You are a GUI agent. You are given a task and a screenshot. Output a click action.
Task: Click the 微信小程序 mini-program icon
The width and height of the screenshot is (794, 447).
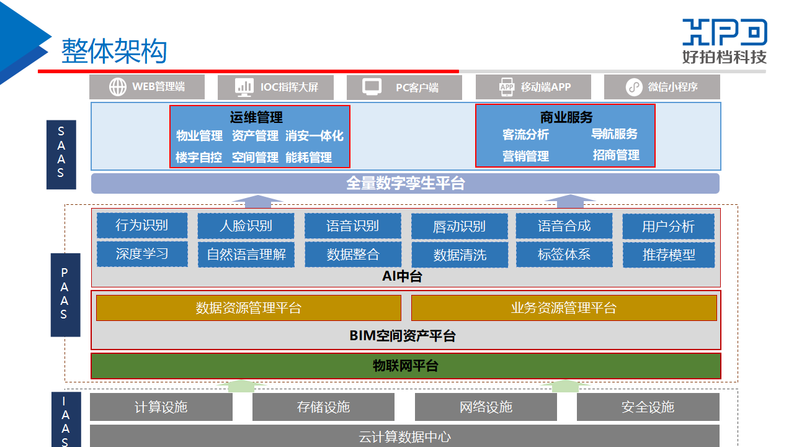tap(633, 87)
